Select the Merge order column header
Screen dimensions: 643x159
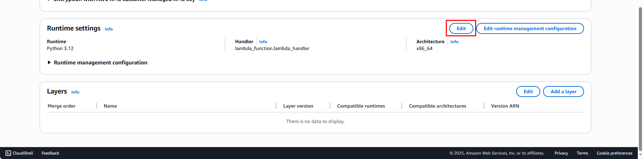[61, 106]
